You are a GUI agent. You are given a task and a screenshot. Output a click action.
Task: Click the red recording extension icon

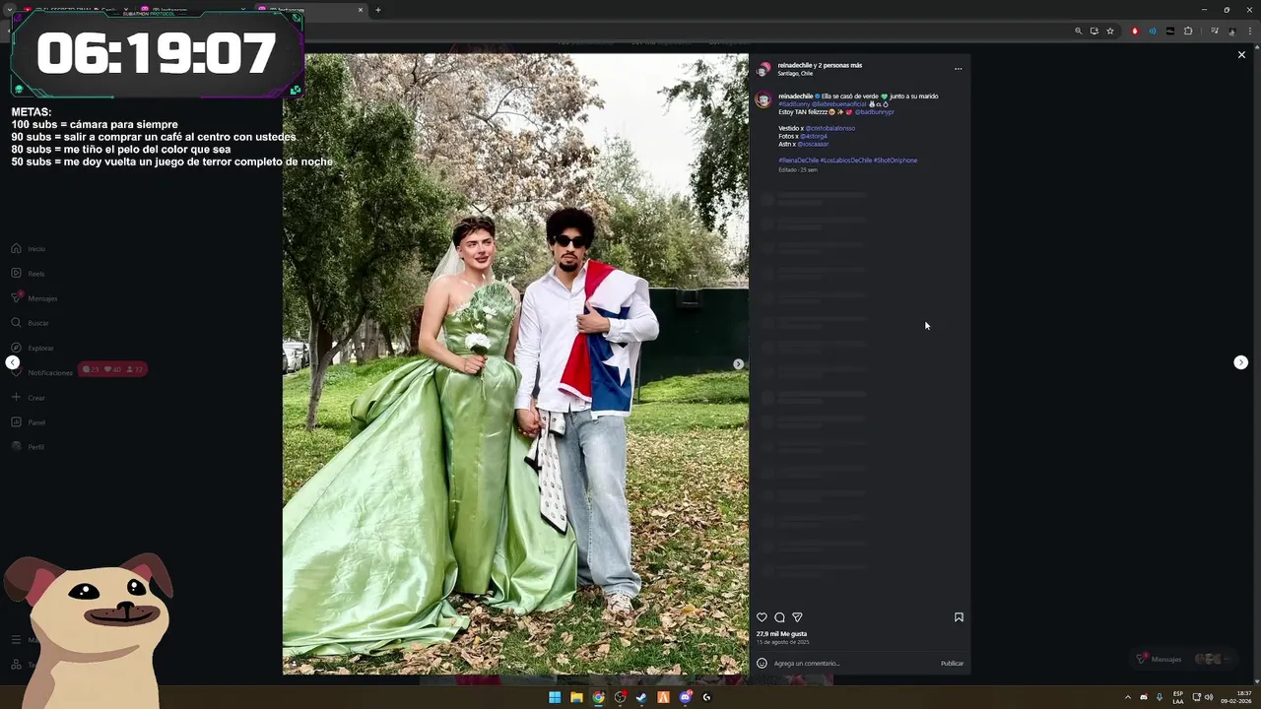click(x=1135, y=31)
